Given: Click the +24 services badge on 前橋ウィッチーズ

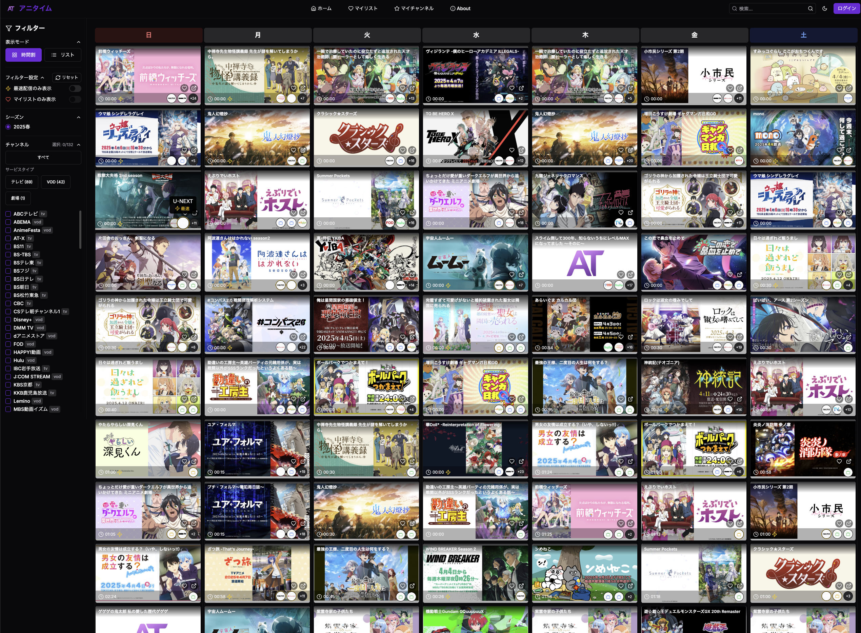Looking at the screenshot, I should (x=194, y=98).
